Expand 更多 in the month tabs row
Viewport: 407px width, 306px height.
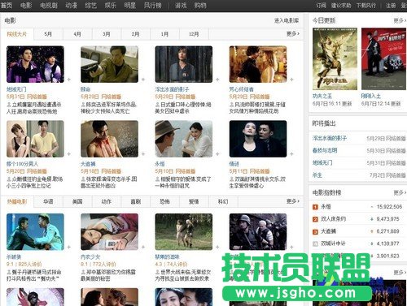(293, 34)
